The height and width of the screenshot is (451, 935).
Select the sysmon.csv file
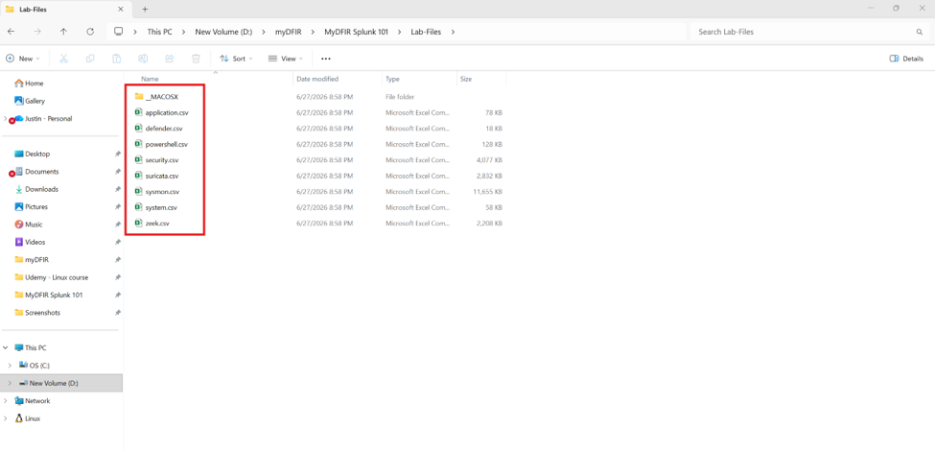coord(162,192)
